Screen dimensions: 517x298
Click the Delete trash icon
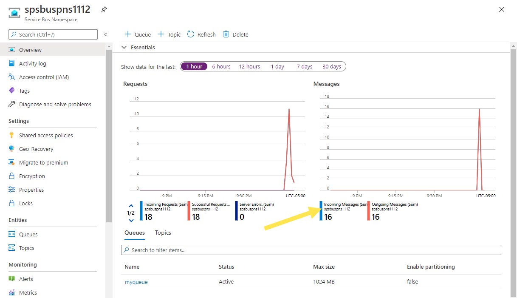pos(226,34)
